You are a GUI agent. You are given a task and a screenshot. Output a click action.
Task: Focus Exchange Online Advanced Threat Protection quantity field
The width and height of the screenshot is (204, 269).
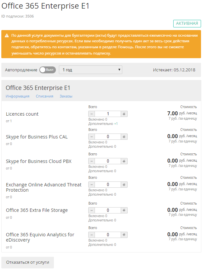coord(108,185)
